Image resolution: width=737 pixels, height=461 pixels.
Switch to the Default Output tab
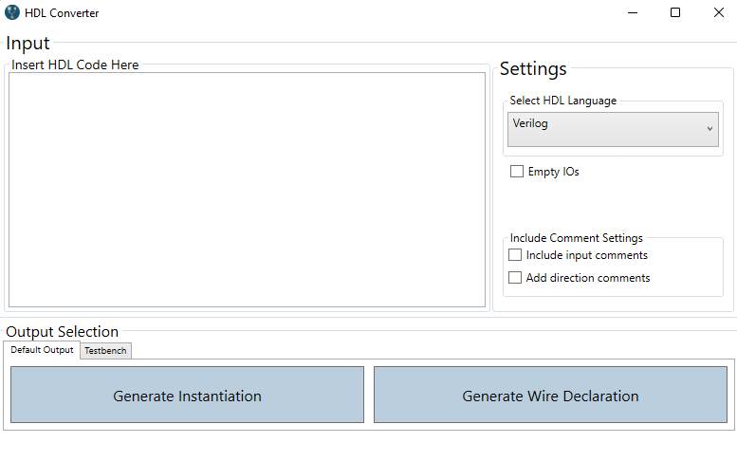point(42,350)
